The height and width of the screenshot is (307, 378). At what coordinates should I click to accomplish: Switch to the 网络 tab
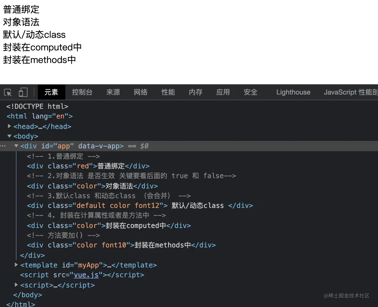click(x=141, y=92)
